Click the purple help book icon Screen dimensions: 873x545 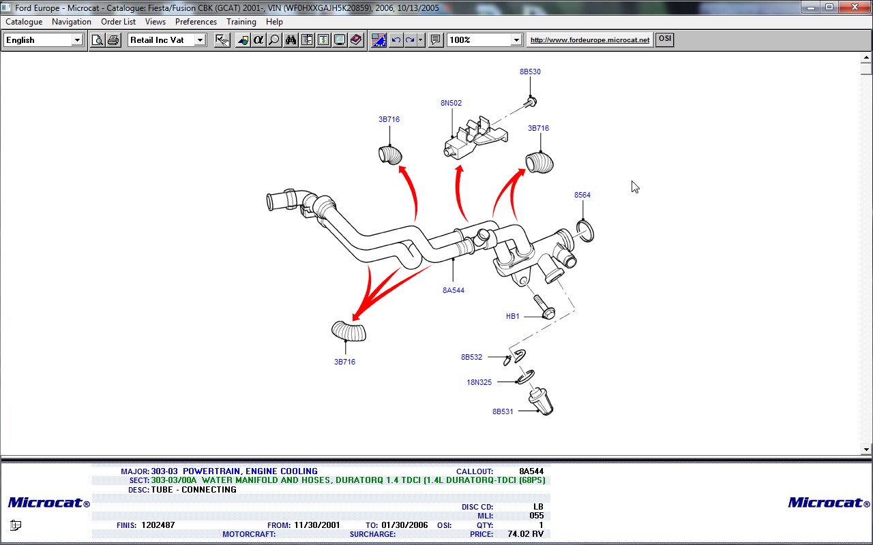(x=356, y=40)
